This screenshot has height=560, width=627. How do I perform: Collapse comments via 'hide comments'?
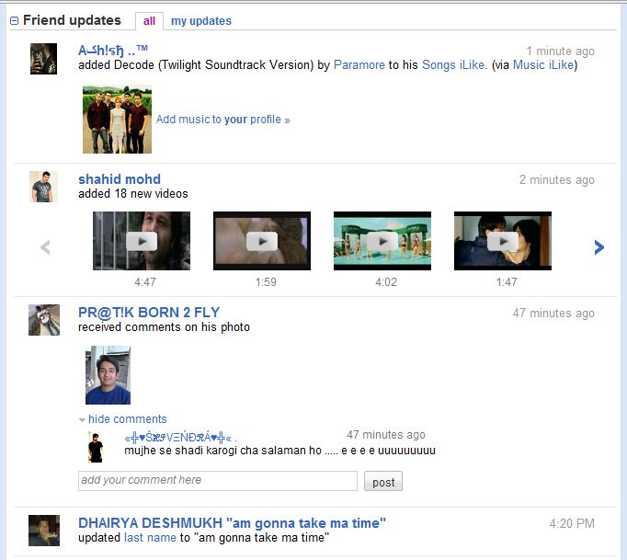click(127, 418)
